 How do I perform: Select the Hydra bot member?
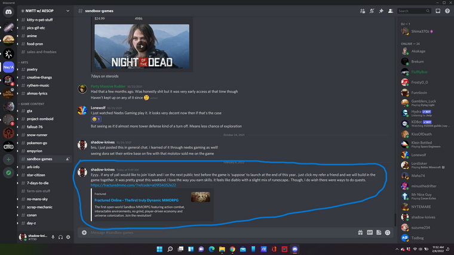tap(424, 113)
